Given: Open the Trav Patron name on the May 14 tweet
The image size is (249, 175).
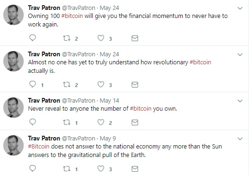Looking at the screenshot, I should [x=44, y=100].
